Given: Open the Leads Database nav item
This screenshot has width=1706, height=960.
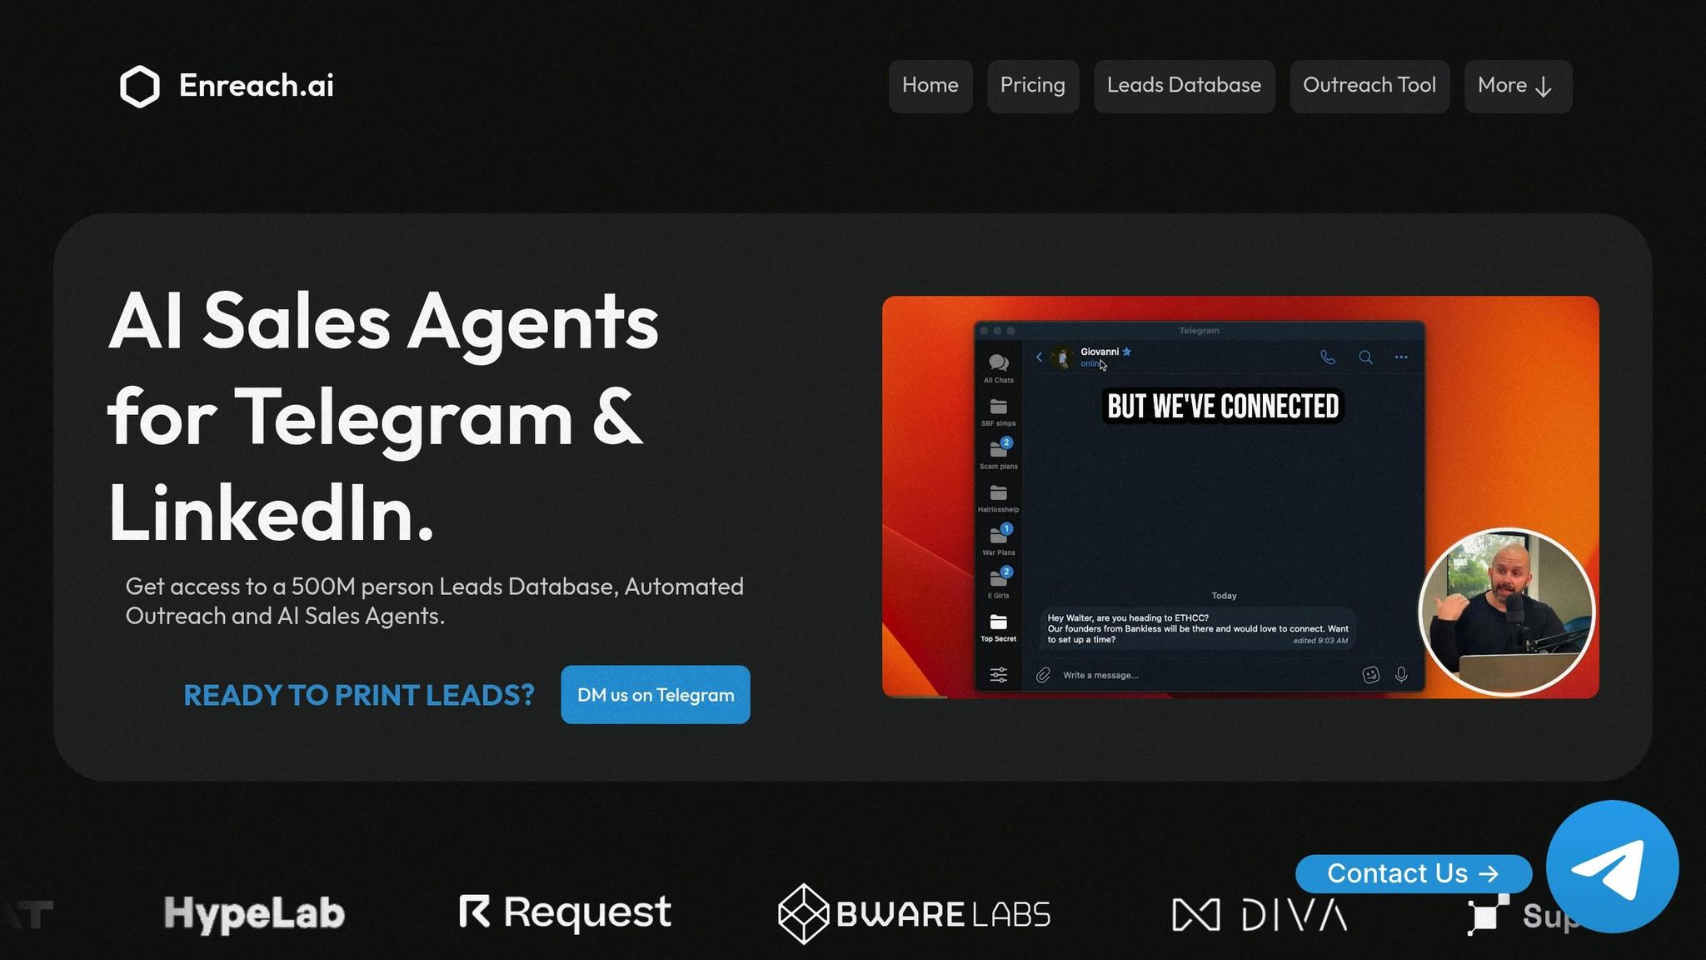Looking at the screenshot, I should point(1184,86).
